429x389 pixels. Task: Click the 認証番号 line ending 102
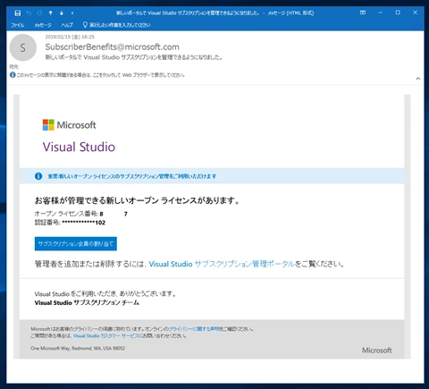coord(70,223)
